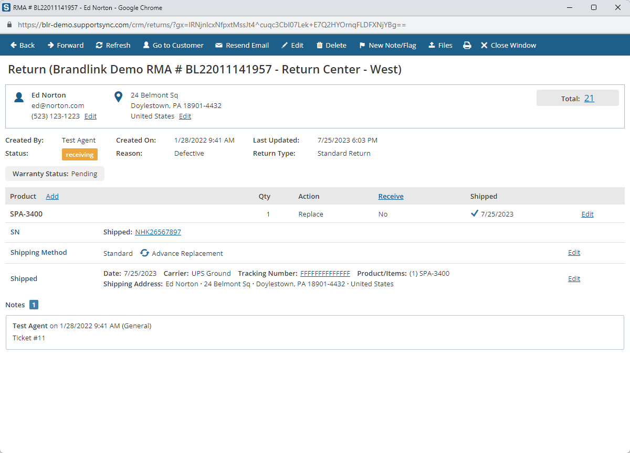Click Add next to Product header

tap(52, 196)
